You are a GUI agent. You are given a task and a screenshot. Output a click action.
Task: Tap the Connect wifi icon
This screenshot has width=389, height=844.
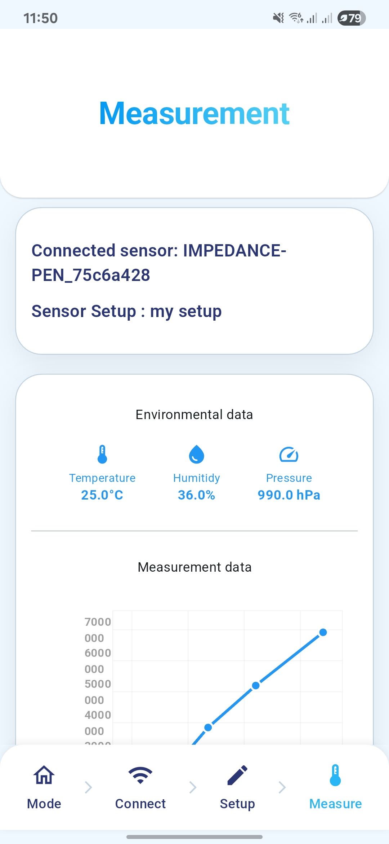140,775
